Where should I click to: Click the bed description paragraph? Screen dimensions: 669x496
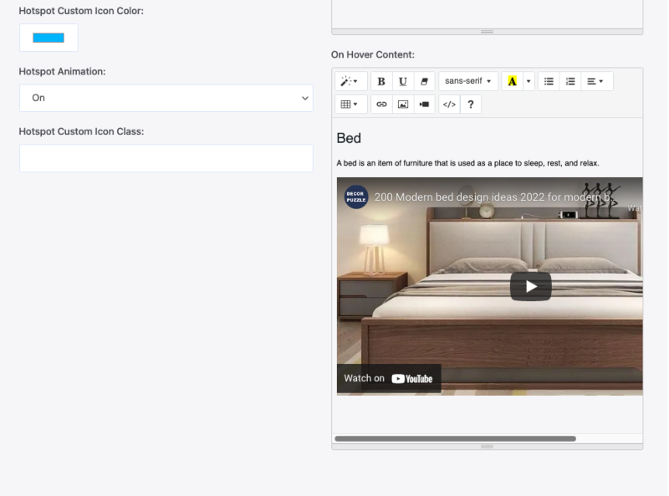(x=467, y=163)
